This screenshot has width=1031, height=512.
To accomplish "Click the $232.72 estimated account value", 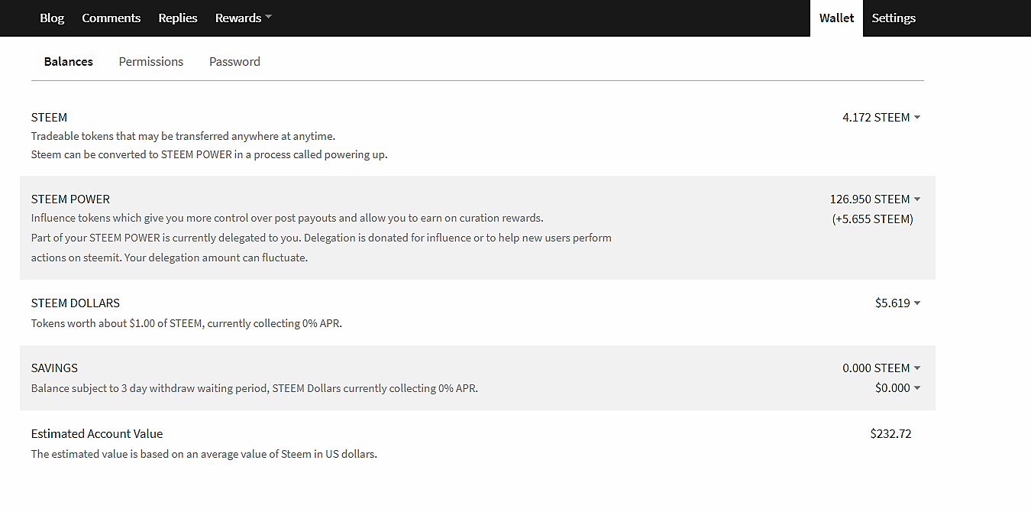I will click(x=890, y=434).
